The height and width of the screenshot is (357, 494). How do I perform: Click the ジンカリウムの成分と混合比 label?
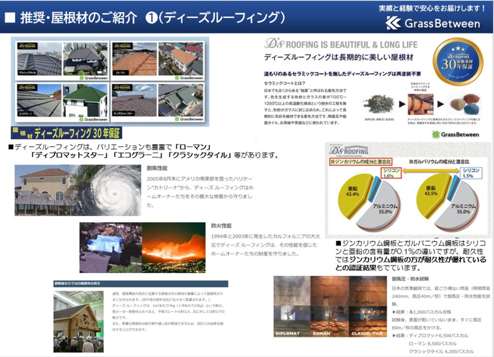[x=361, y=162]
